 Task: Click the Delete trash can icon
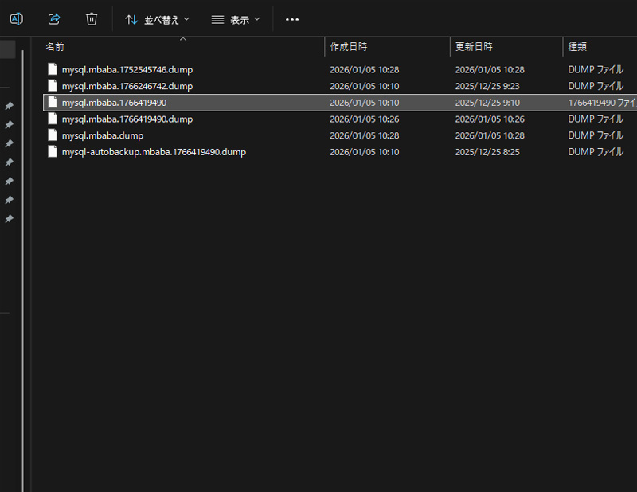pos(92,19)
